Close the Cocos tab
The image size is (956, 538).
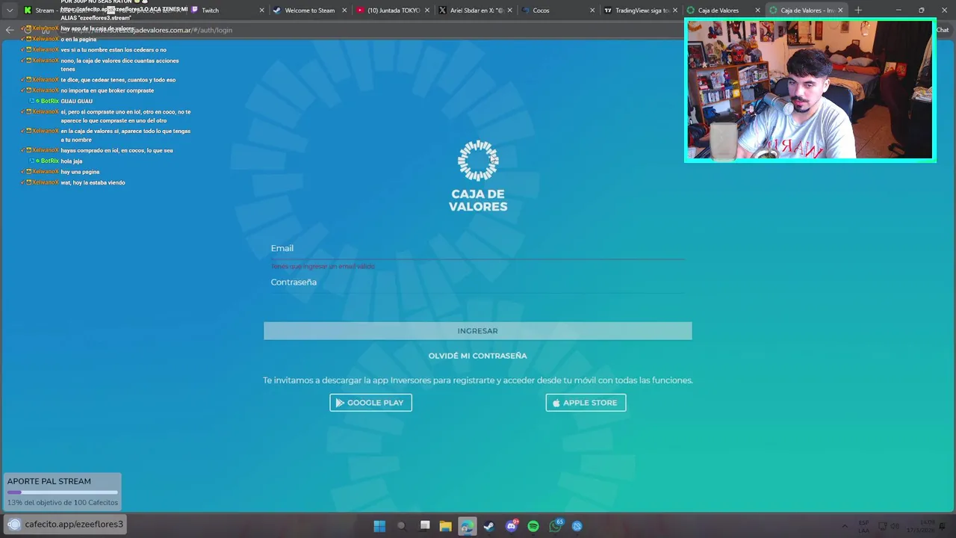point(592,10)
